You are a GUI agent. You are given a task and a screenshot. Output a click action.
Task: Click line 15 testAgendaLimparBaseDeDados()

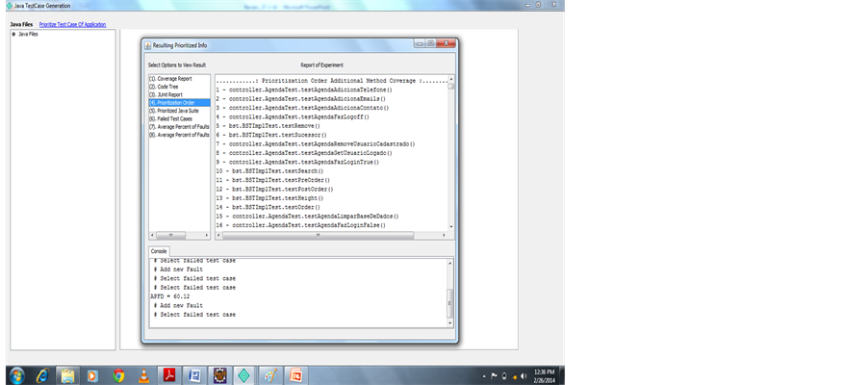pyautogui.click(x=307, y=216)
